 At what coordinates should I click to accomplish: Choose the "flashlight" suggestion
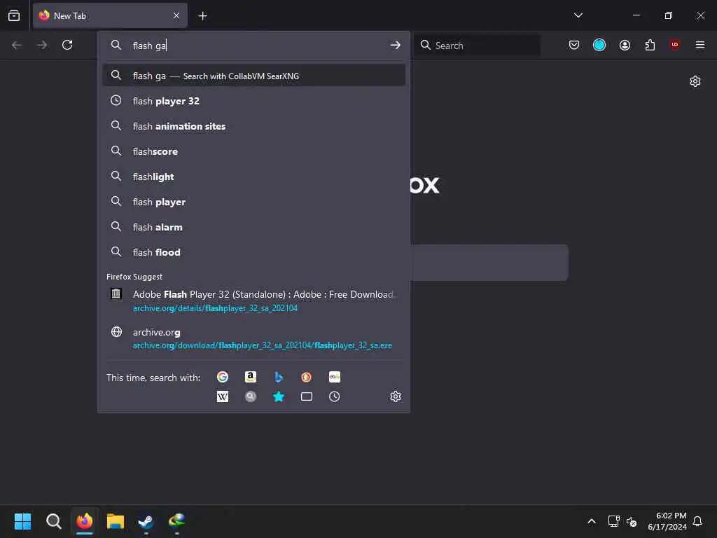(x=253, y=176)
